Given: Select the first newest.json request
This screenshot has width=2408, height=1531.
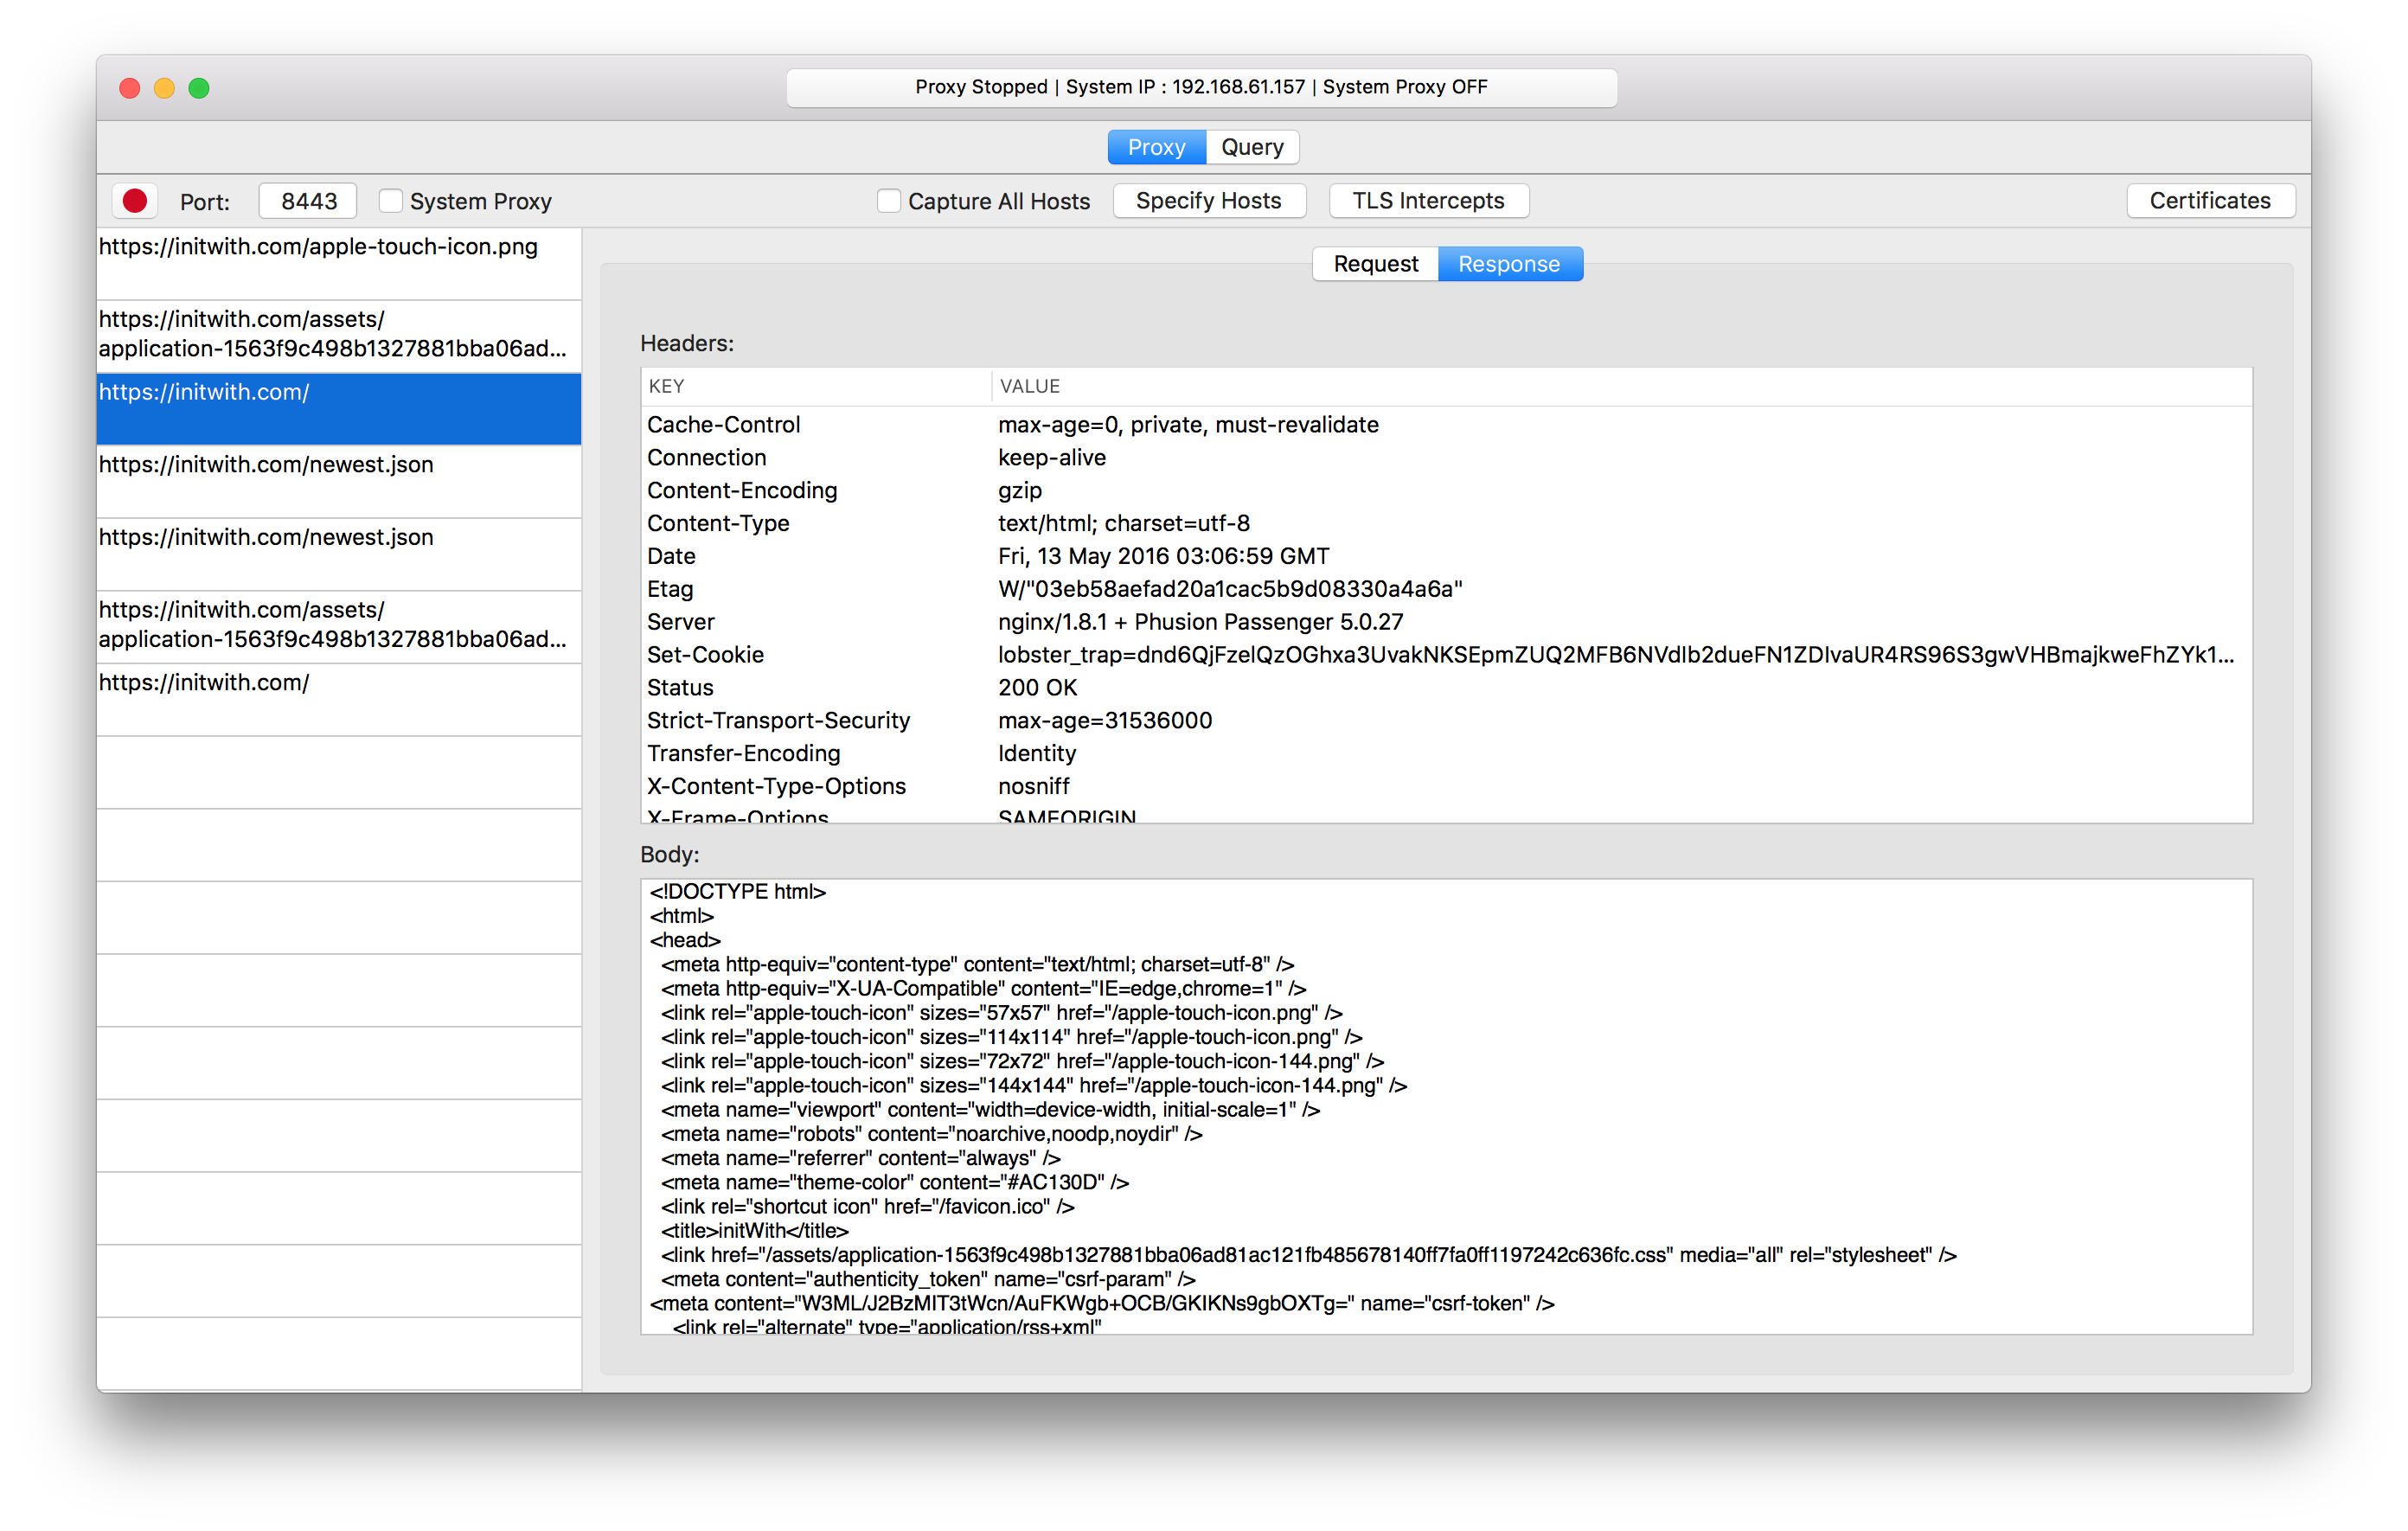Looking at the screenshot, I should [x=338, y=481].
